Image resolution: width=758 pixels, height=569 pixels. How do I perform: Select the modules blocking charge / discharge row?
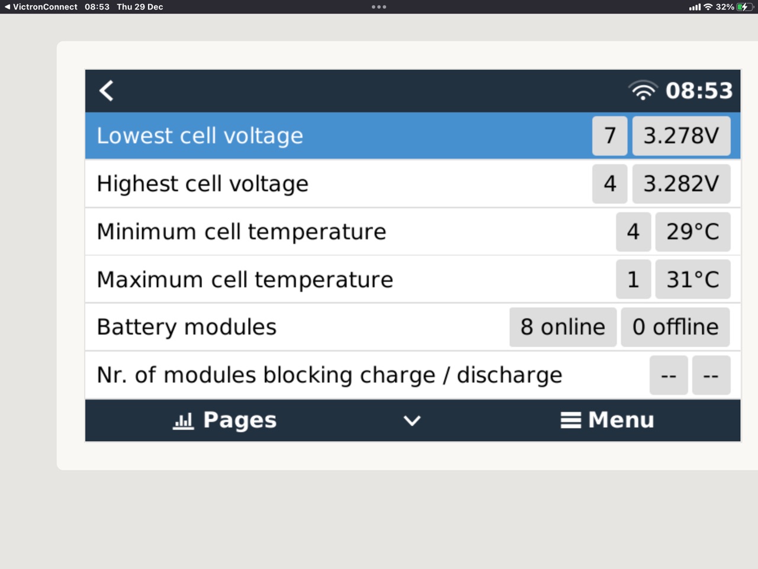(x=413, y=375)
